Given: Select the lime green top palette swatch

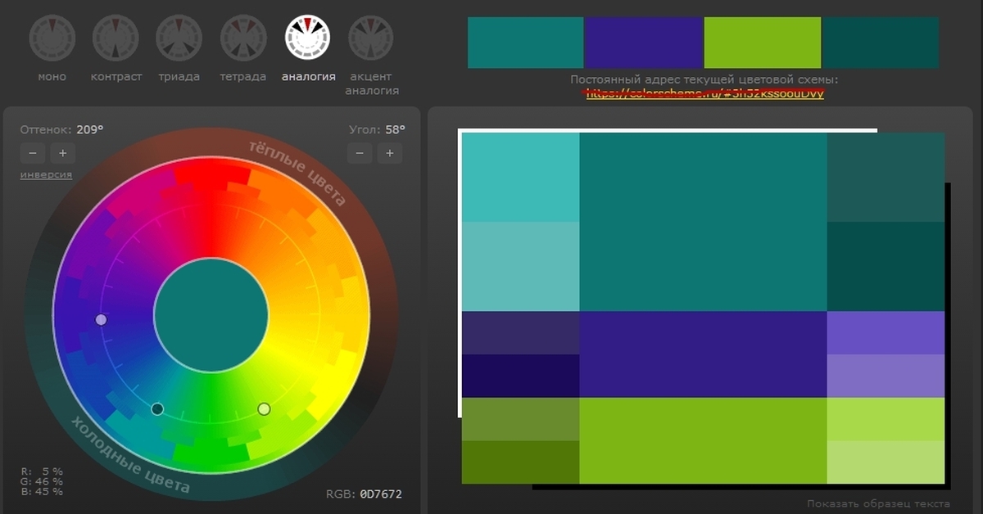Looking at the screenshot, I should 762,43.
